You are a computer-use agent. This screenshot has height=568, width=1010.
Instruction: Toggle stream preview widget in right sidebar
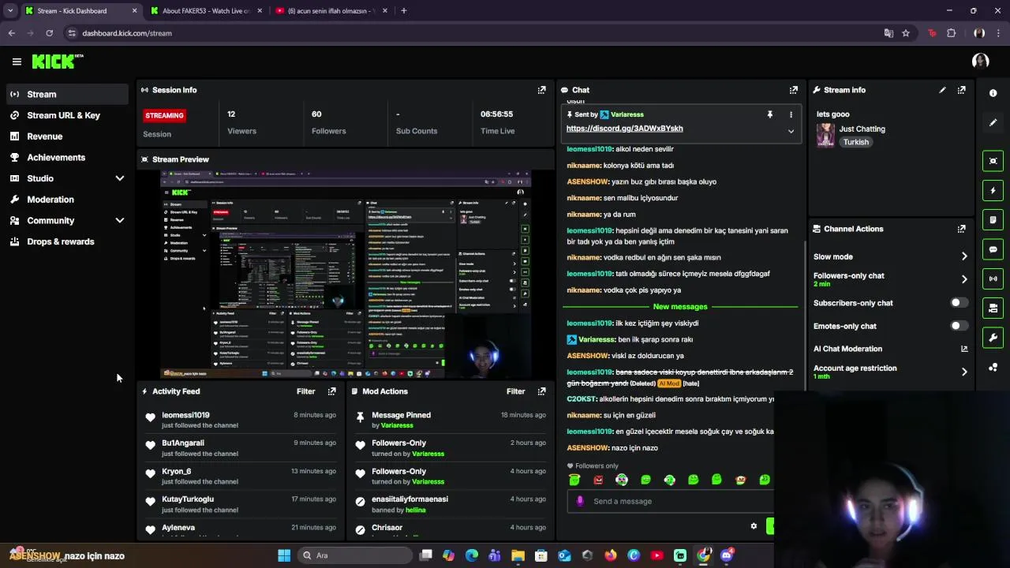pyautogui.click(x=993, y=161)
